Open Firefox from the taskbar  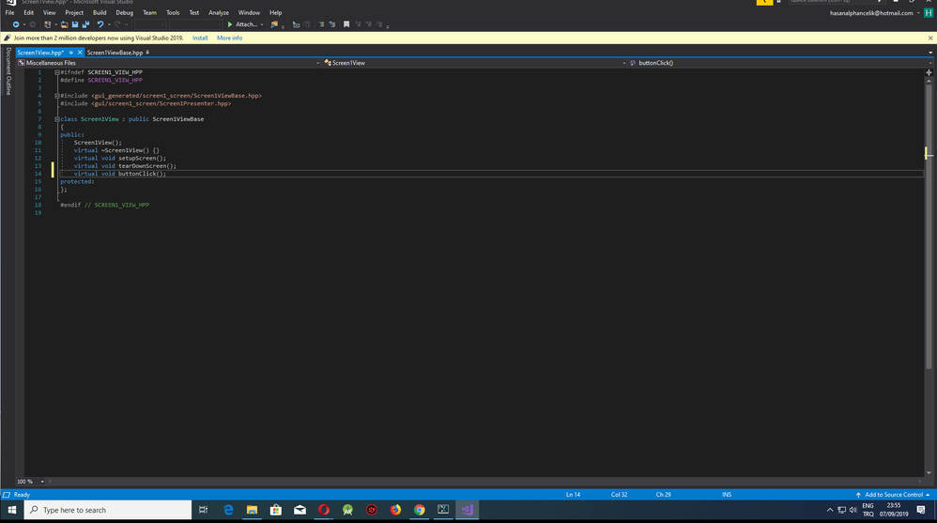(395, 510)
